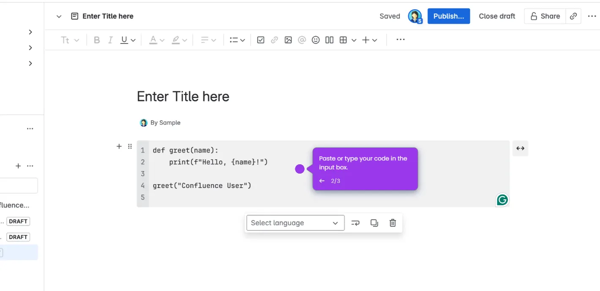Click the page icon next to Enter Title here in the header

tap(75, 16)
